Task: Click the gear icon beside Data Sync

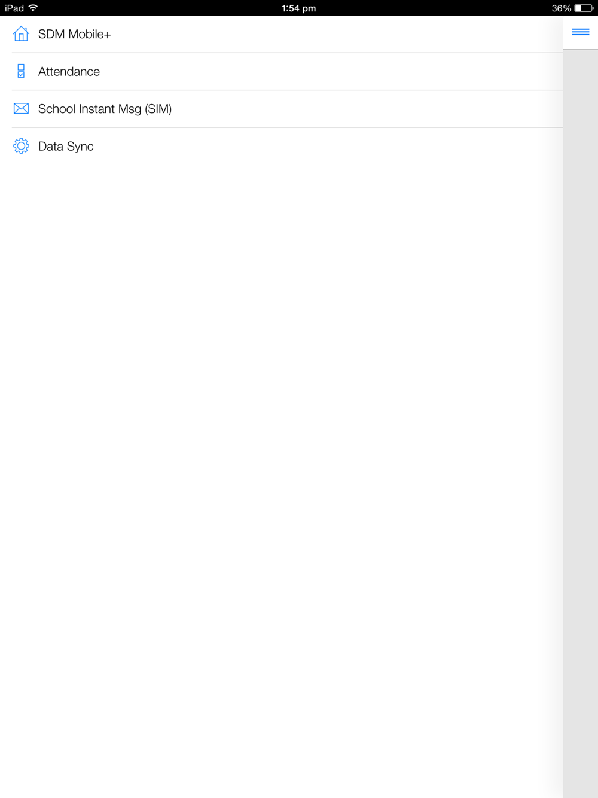Action: click(x=21, y=146)
